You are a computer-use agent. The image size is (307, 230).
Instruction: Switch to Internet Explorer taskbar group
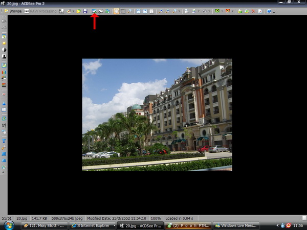tap(92, 225)
